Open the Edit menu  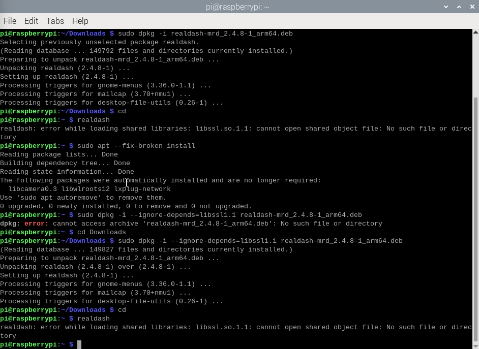[x=31, y=21]
